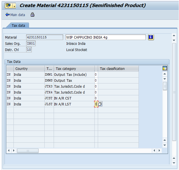
Task: Click the Distr. Chl field
Action: (29, 50)
